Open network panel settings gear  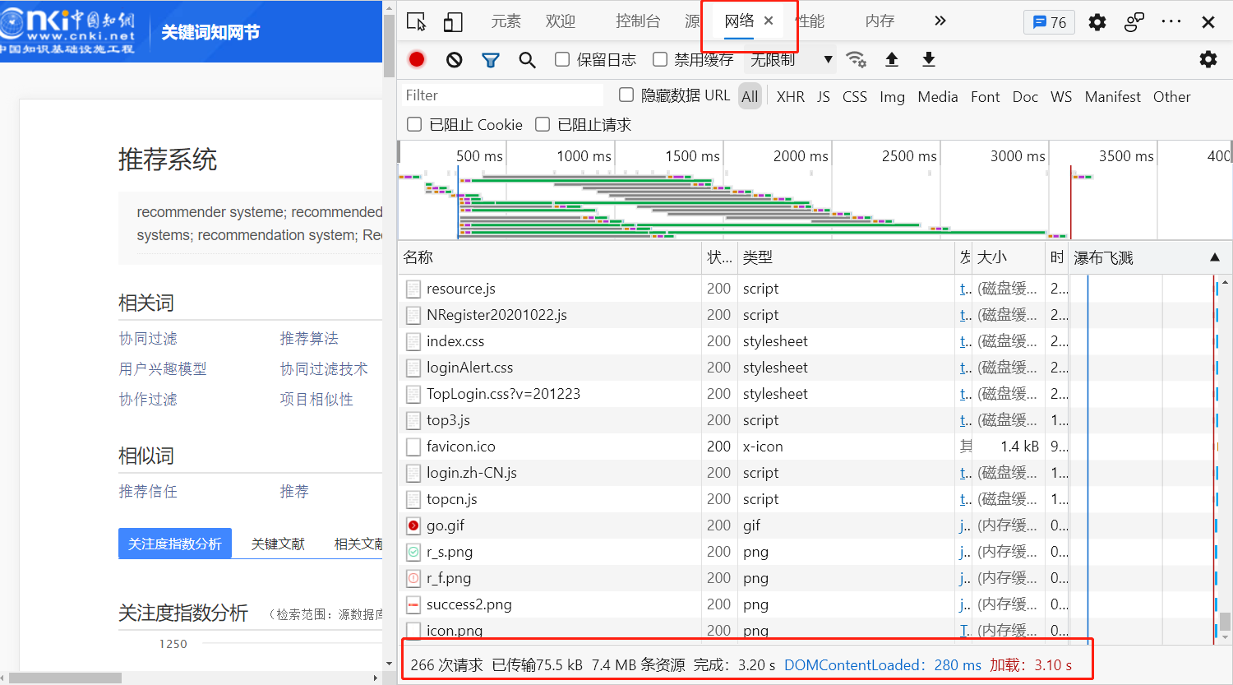(1208, 59)
